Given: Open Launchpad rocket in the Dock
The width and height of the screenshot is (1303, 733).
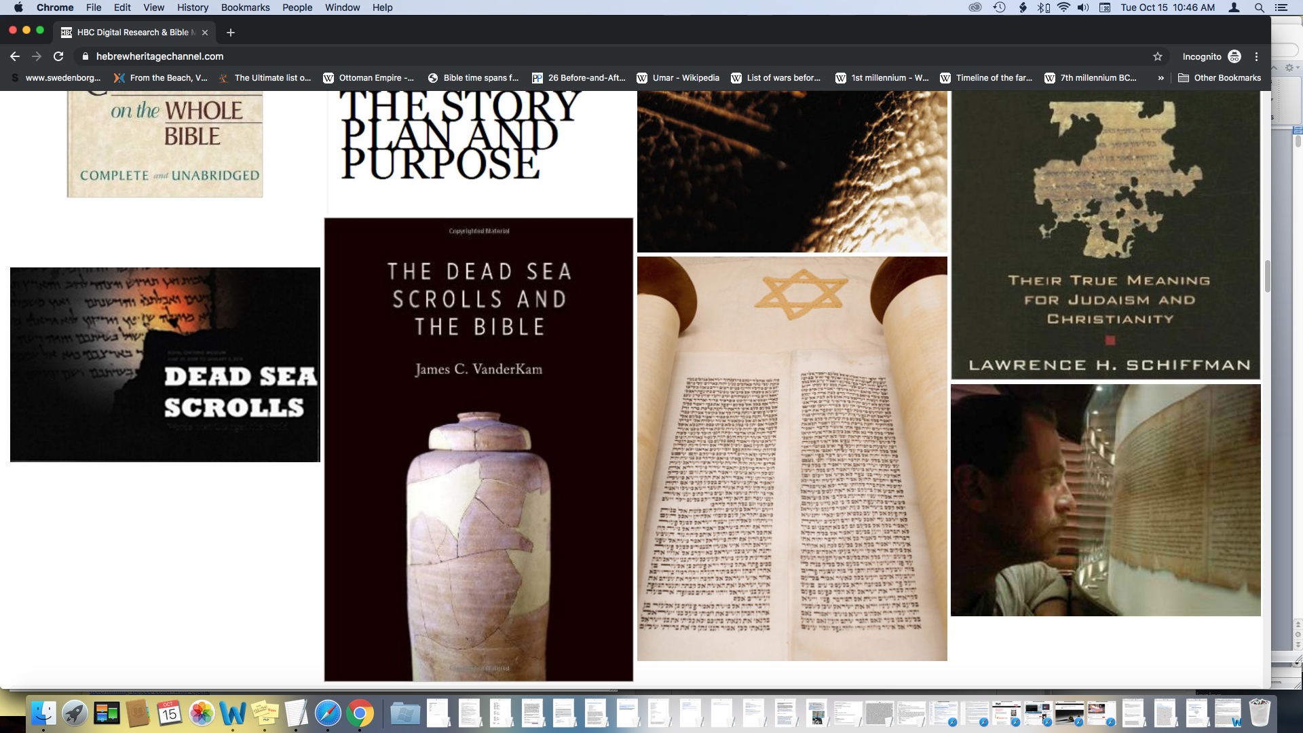Looking at the screenshot, I should pos(75,713).
